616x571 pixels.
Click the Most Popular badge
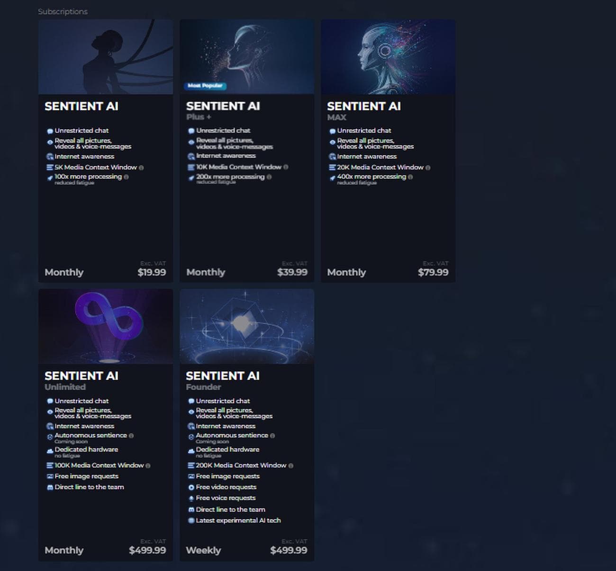(205, 86)
